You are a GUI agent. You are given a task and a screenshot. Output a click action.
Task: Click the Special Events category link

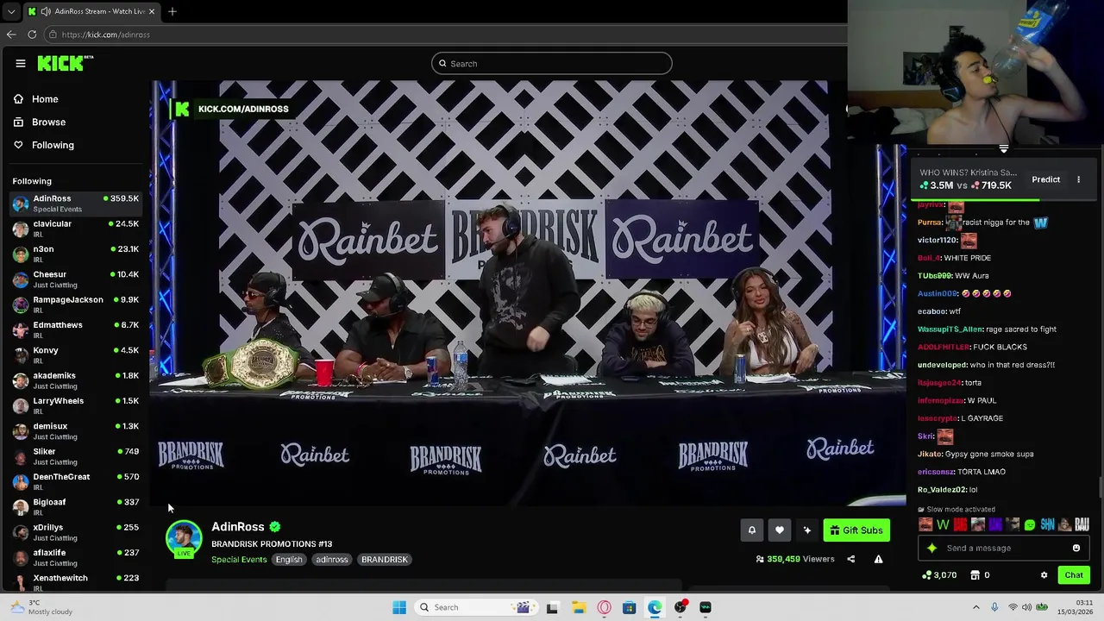coord(239,560)
